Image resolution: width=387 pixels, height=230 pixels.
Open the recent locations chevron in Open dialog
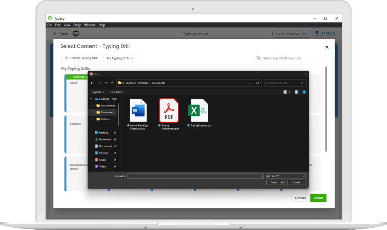pos(106,83)
